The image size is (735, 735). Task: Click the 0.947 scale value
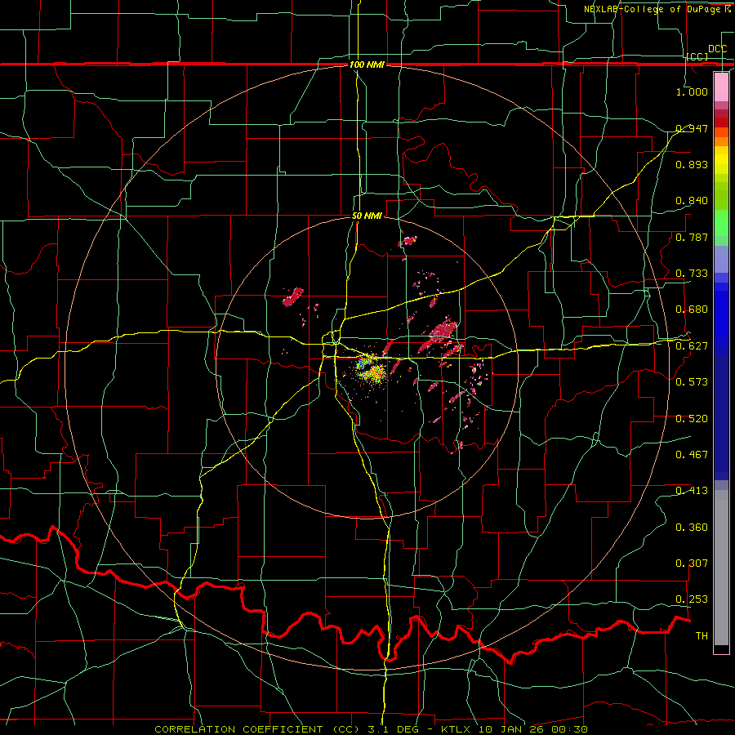click(x=692, y=128)
